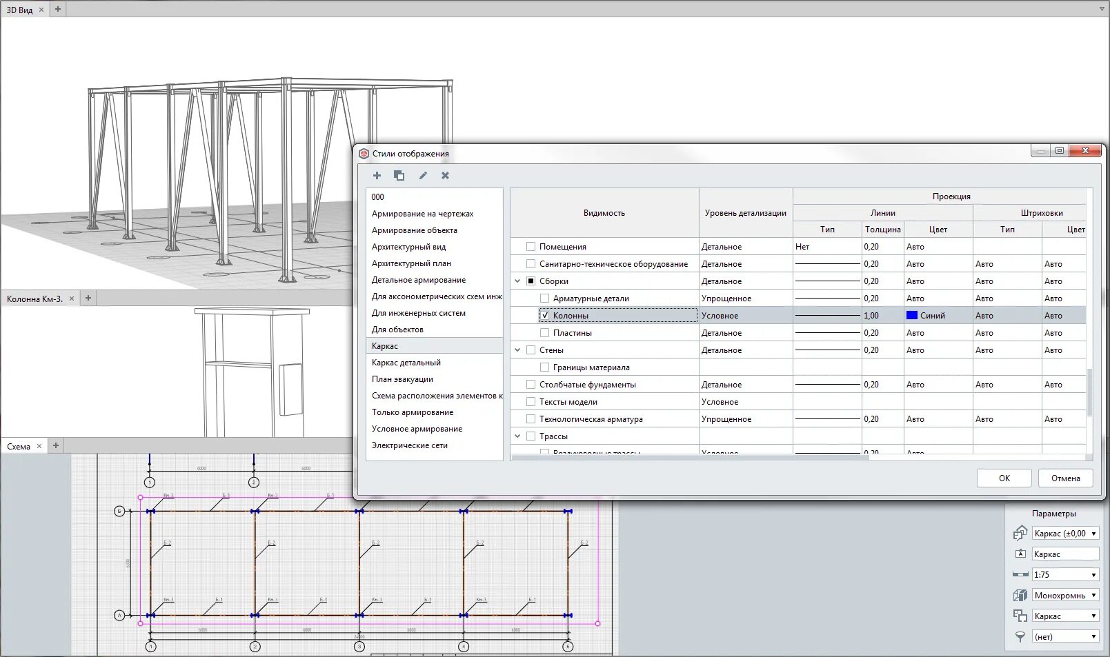Switch to the Схема tab

(x=19, y=446)
